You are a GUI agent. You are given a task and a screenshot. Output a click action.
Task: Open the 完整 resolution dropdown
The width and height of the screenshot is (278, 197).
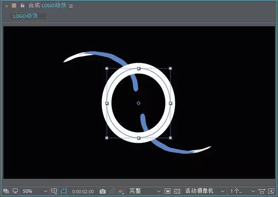(x=145, y=191)
